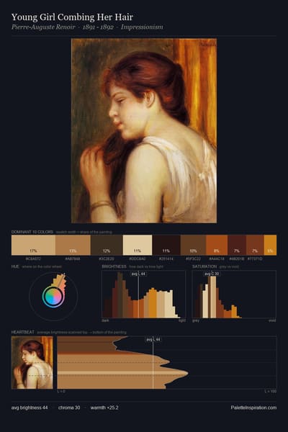
Task: Click the date '1891 - 1892'
Action: (98, 27)
